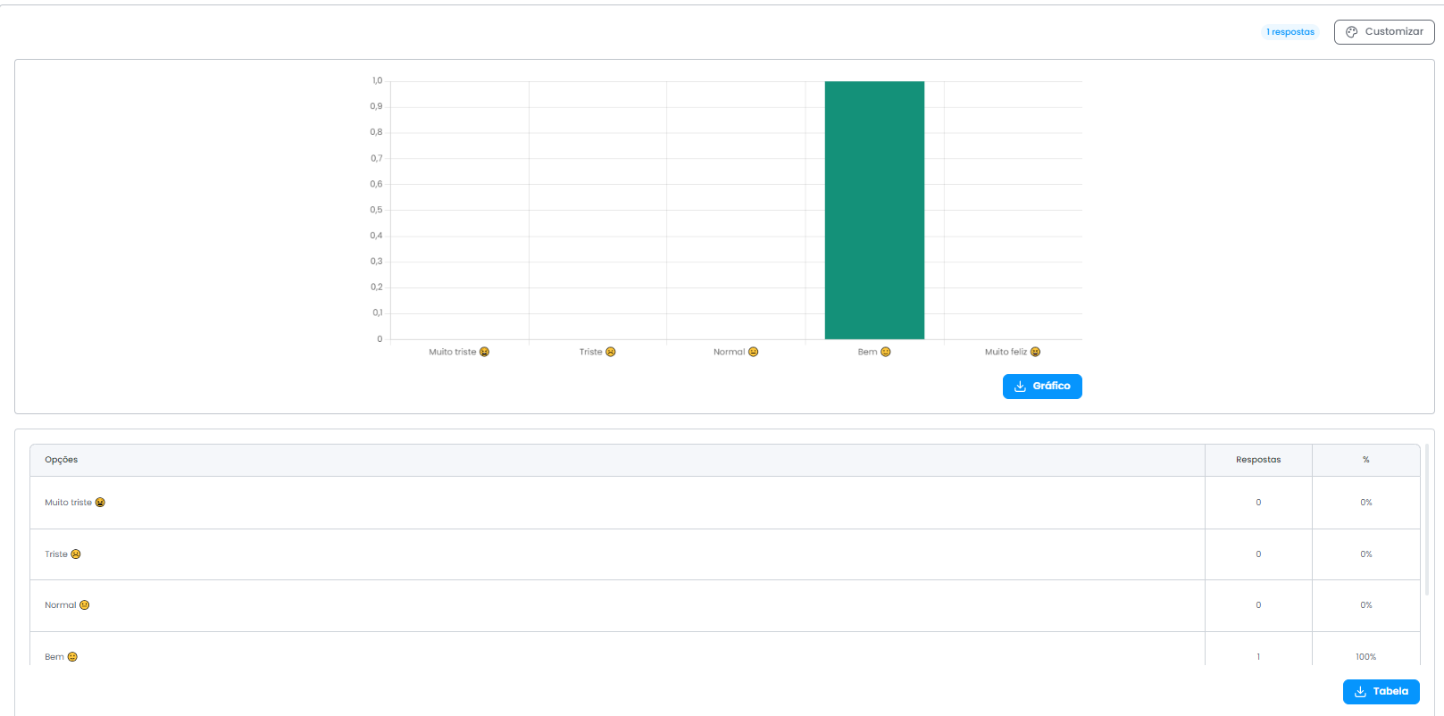The height and width of the screenshot is (716, 1444).
Task: Click the 1,0 y-axis value
Action: [x=377, y=81]
